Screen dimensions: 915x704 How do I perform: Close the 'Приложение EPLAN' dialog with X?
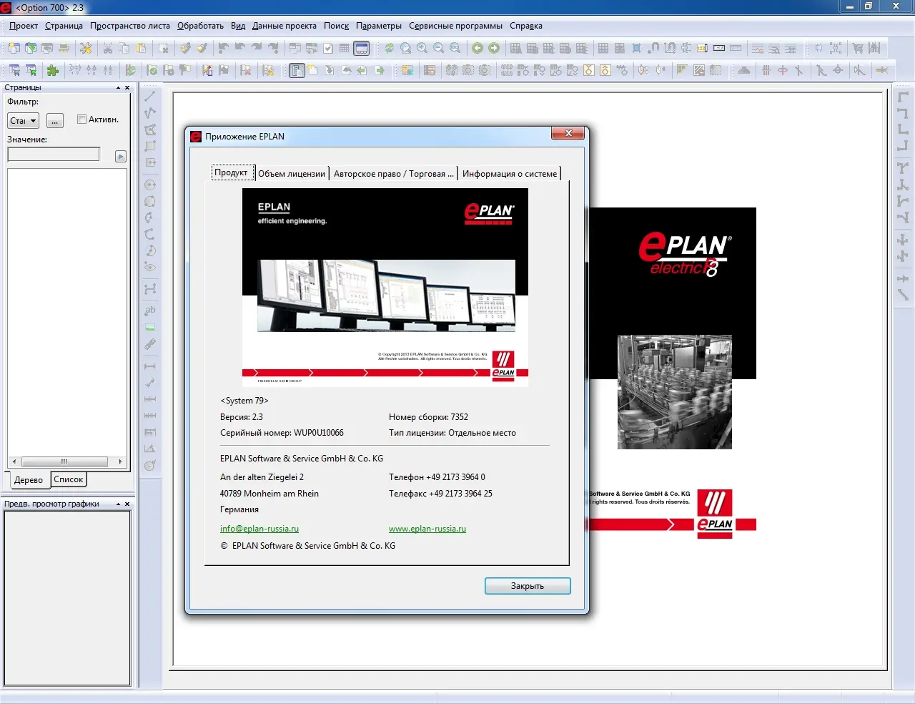point(568,134)
